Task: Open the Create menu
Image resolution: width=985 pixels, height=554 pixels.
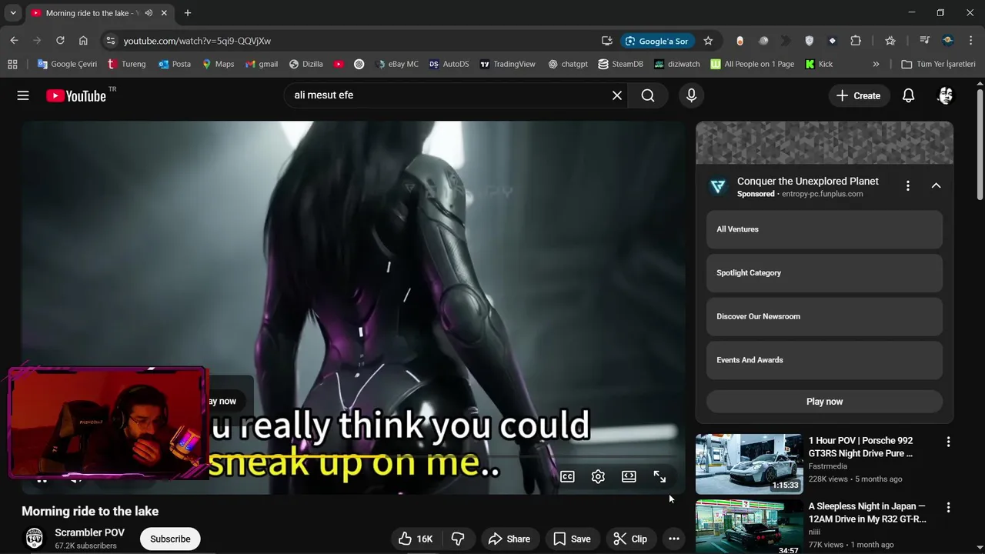Action: (858, 95)
